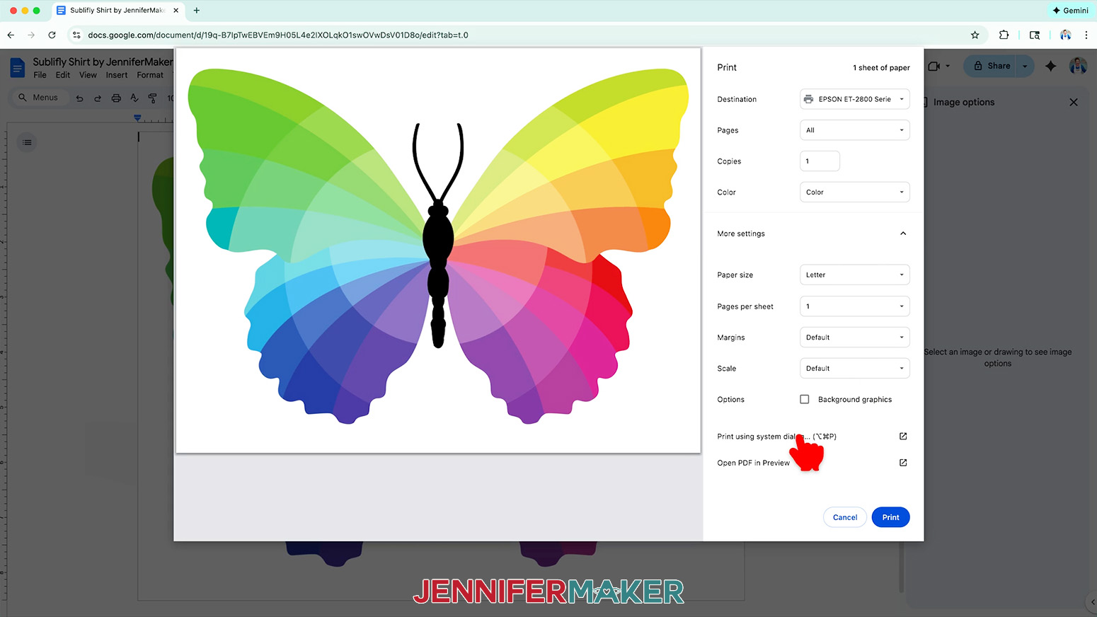Open the Scale dropdown

[854, 368]
